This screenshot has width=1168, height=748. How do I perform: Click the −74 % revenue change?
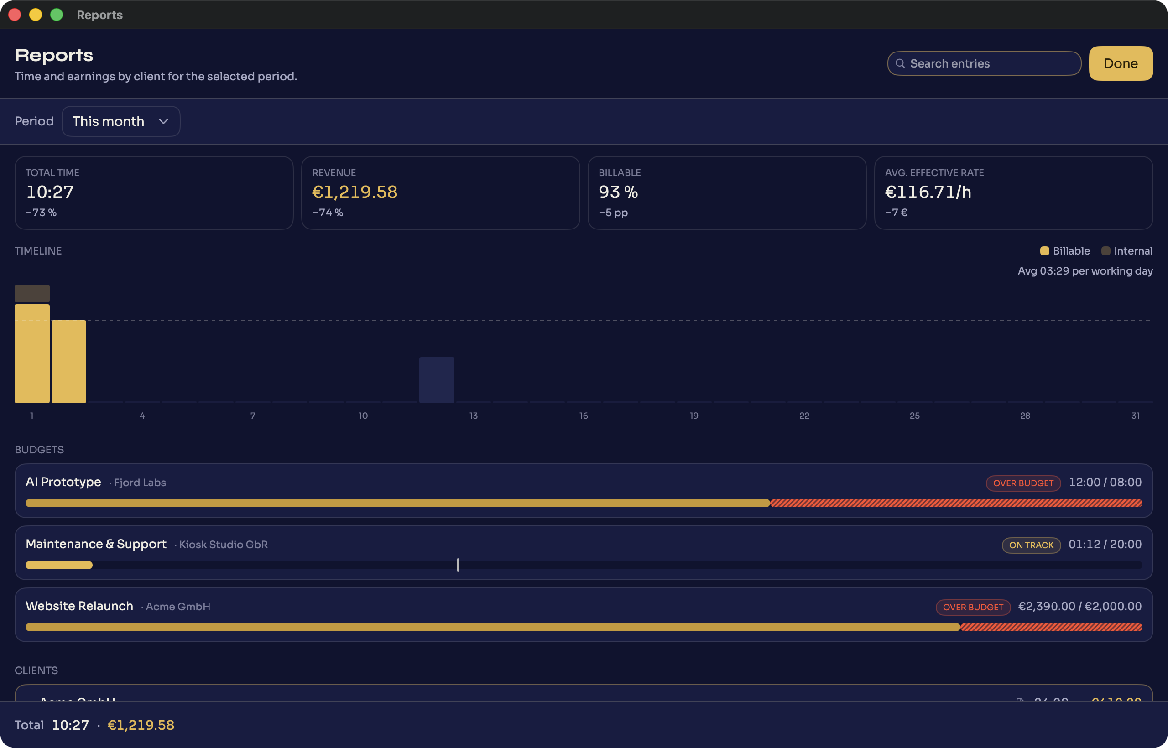[328, 213]
